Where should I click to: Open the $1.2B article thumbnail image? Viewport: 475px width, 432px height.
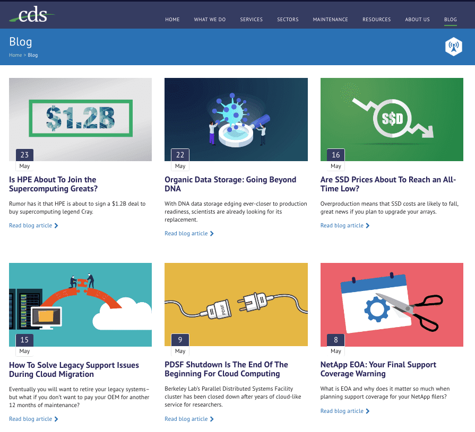point(80,119)
